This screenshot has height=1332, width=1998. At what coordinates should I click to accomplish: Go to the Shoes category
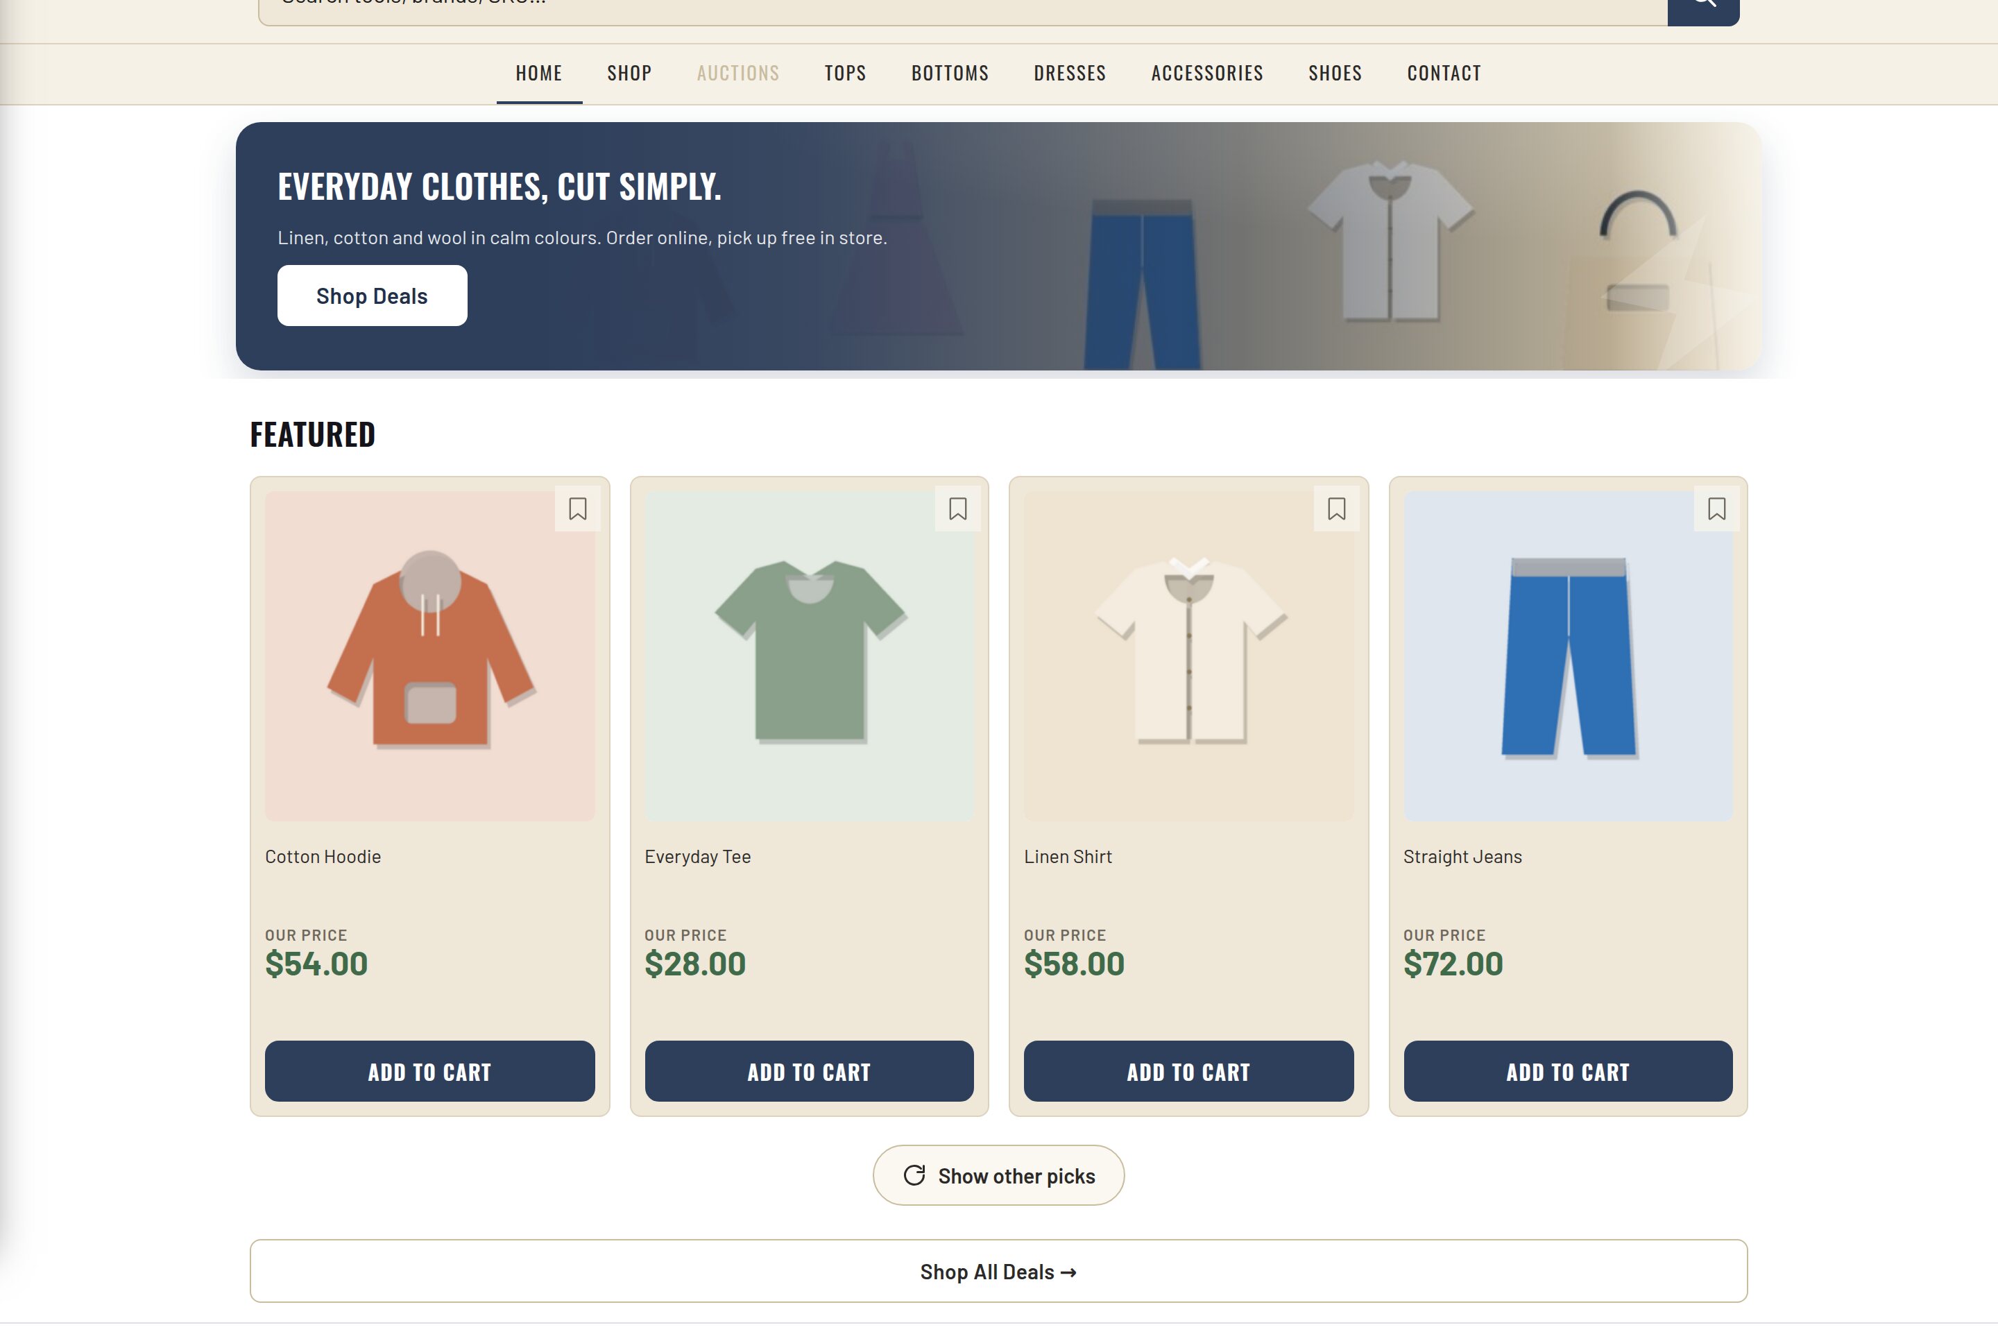point(1335,74)
